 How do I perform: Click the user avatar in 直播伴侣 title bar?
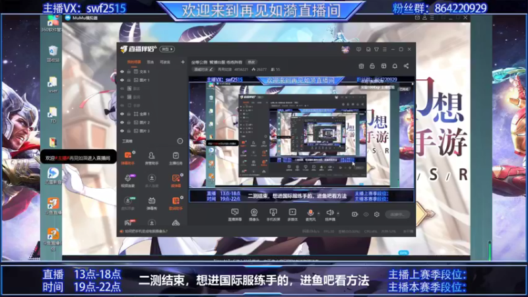pos(345,49)
